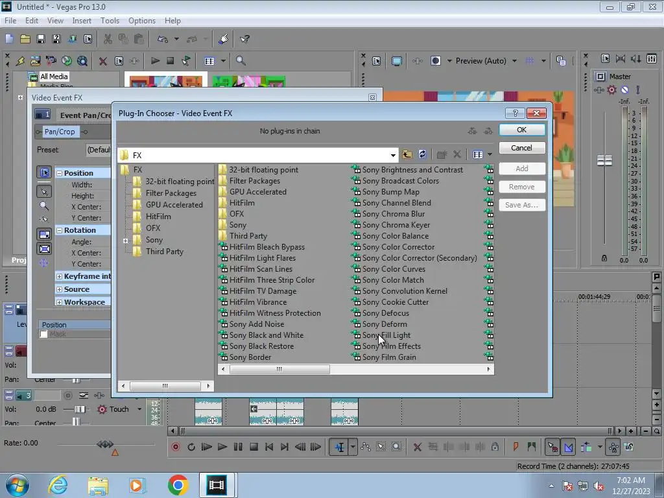
Task: Click the Up One Level folder icon in chooser
Action: [x=407, y=154]
